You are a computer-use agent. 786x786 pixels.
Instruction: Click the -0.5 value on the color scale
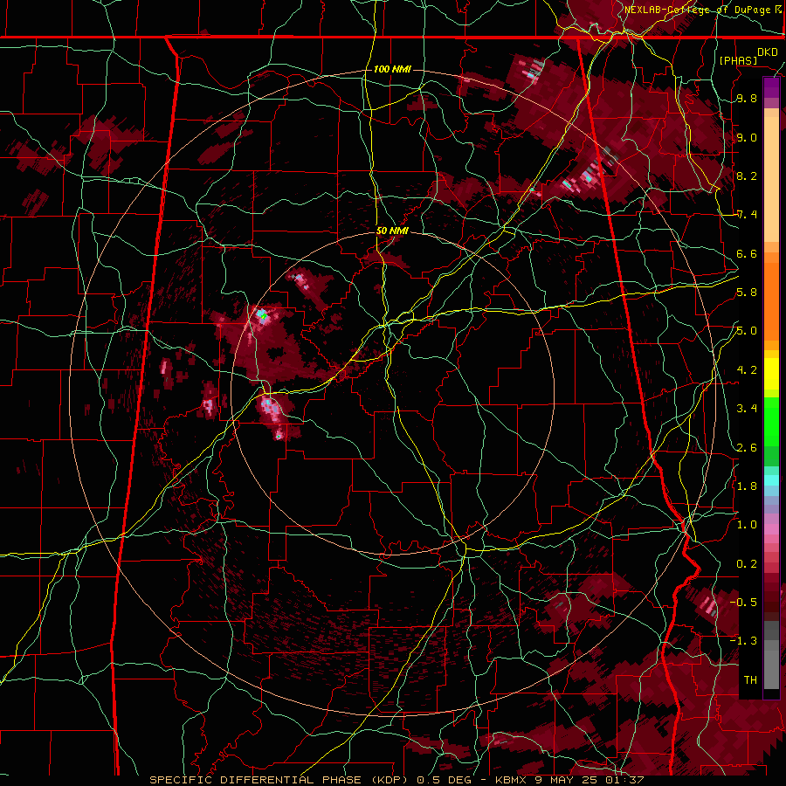pos(743,603)
